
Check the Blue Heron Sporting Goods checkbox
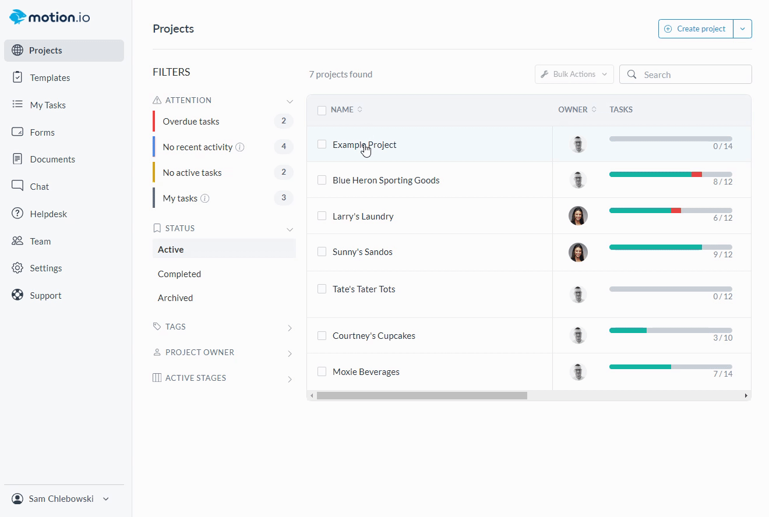click(x=322, y=180)
